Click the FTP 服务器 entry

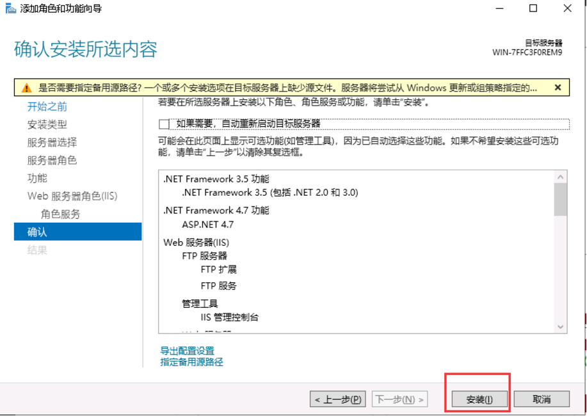[204, 256]
